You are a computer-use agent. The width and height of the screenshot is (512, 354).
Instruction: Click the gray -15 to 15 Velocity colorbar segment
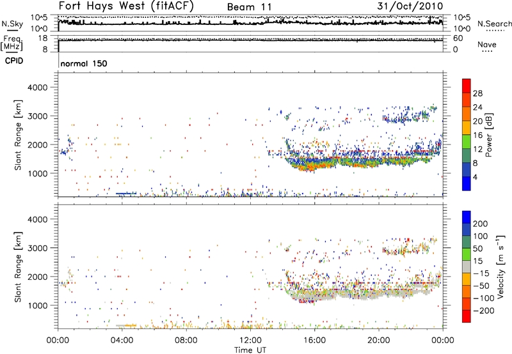click(467, 266)
